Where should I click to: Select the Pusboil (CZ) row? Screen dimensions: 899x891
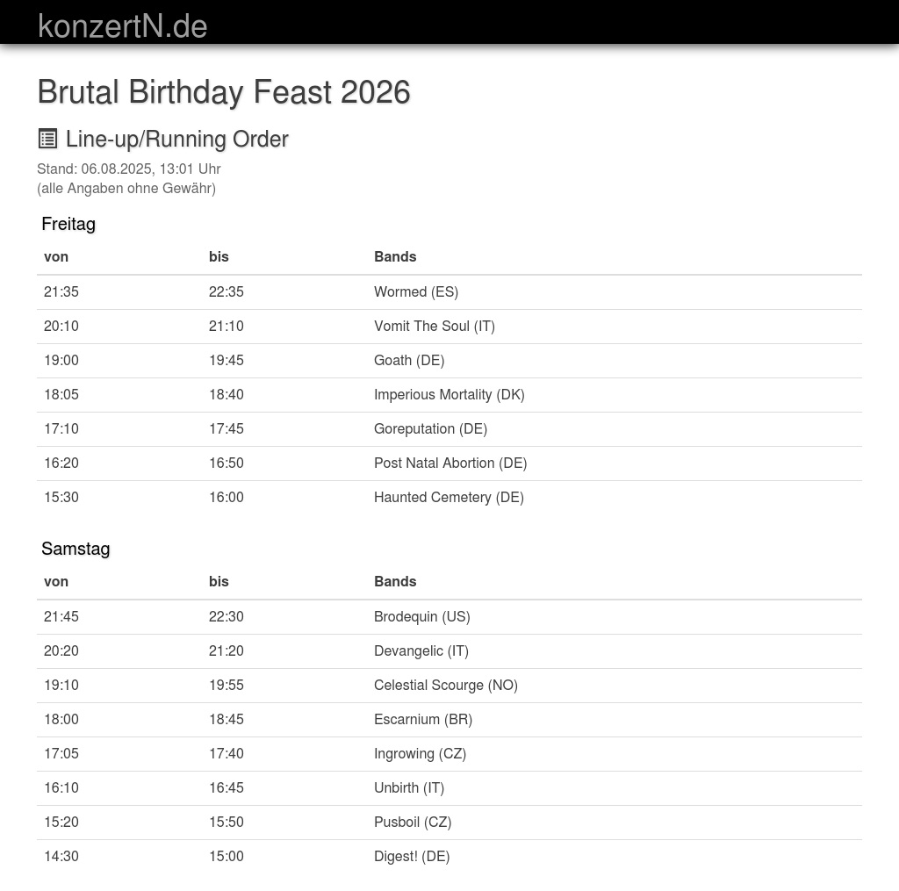point(413,822)
